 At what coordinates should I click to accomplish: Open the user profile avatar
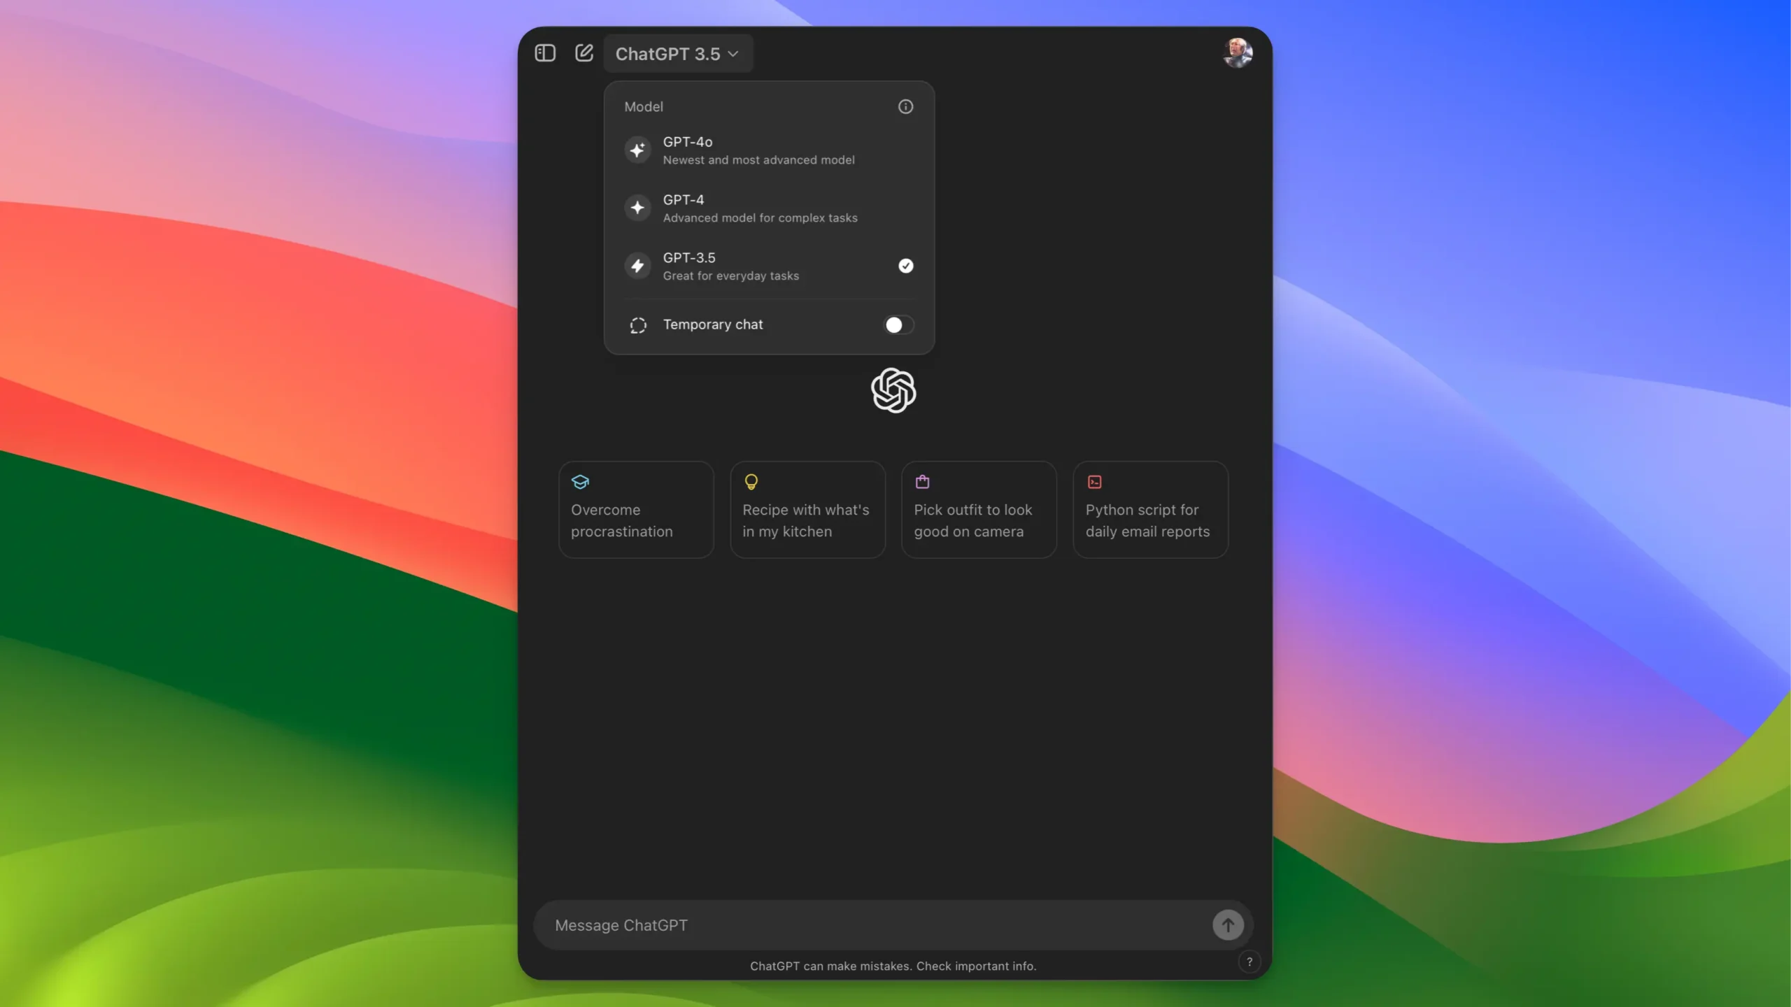point(1237,53)
